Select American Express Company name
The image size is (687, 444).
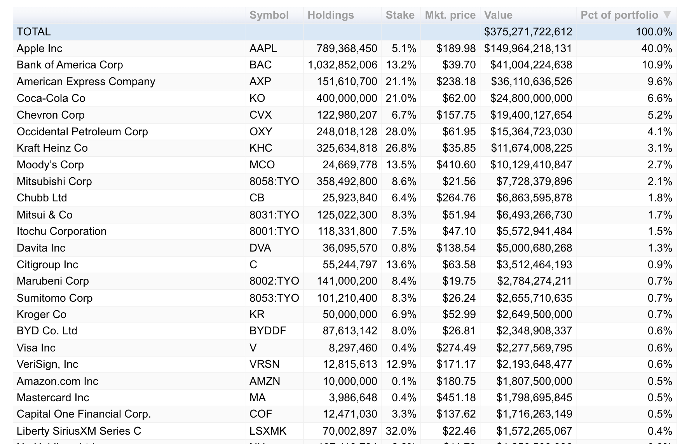[86, 82]
